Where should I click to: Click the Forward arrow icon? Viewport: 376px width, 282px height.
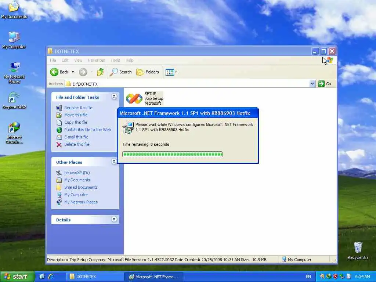(83, 72)
